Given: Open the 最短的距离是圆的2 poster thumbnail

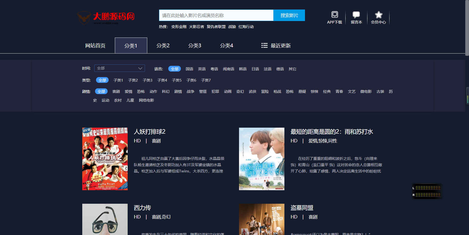Looking at the screenshot, I should [x=262, y=159].
